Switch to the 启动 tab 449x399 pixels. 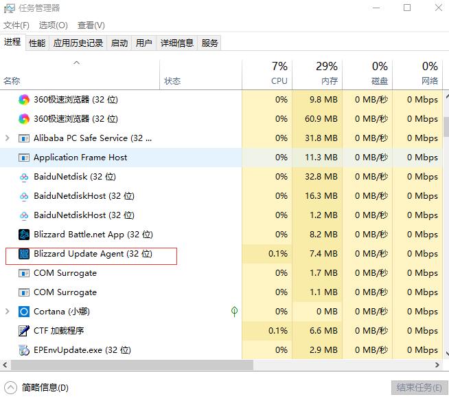(x=119, y=43)
